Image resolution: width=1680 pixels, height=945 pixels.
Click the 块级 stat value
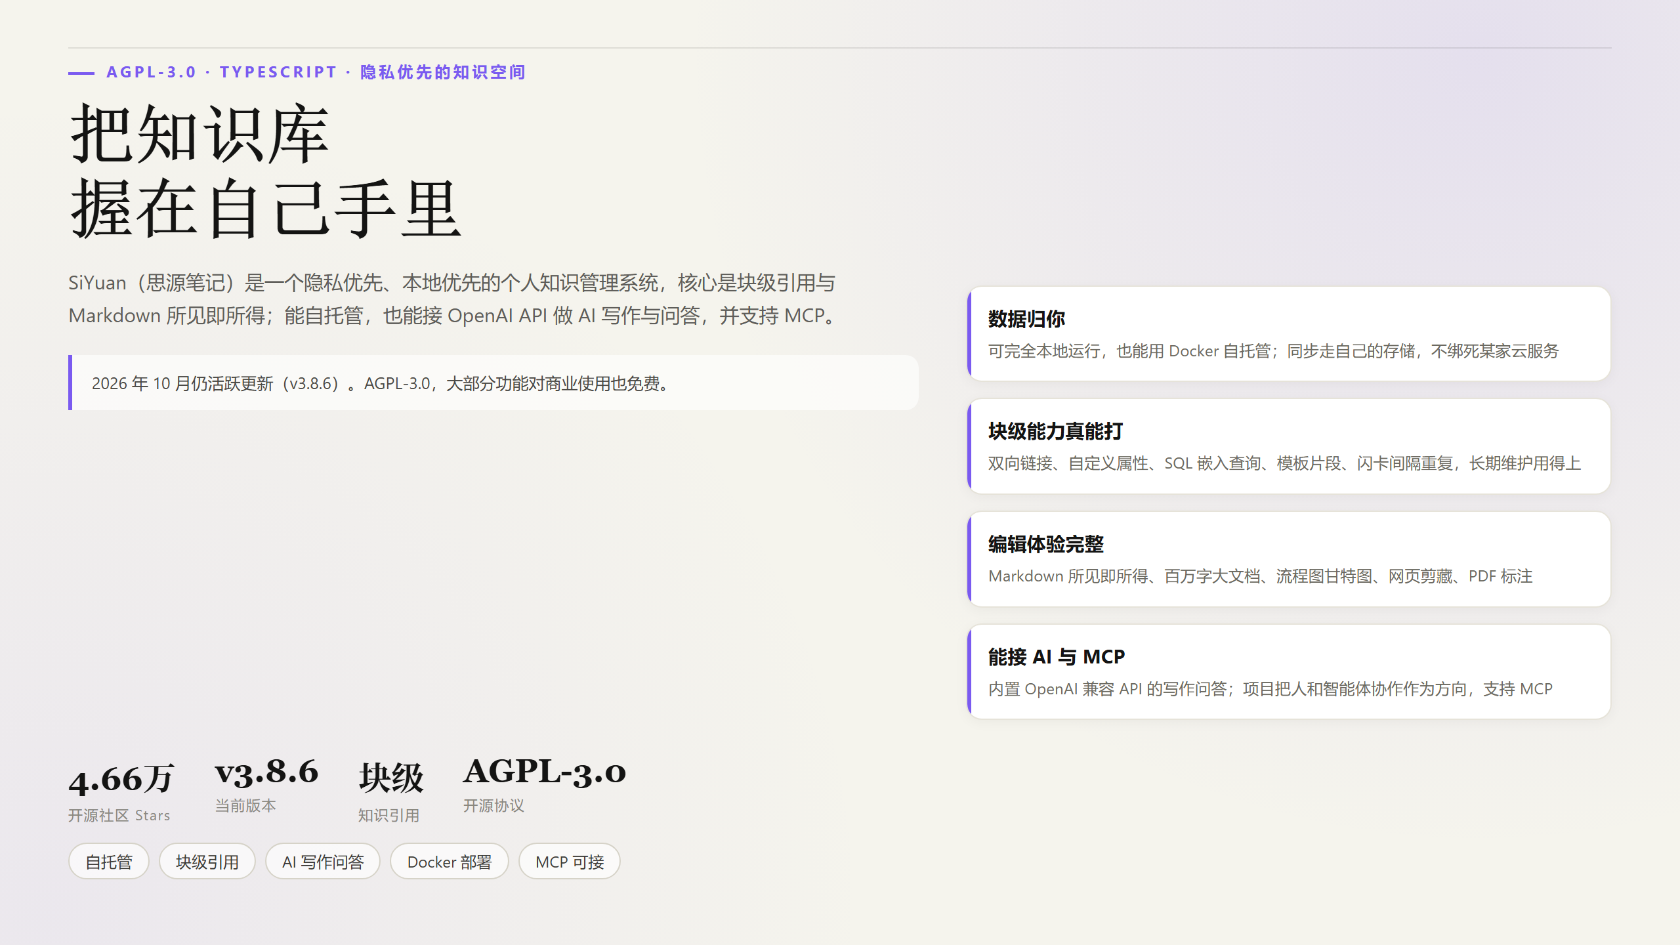click(391, 779)
